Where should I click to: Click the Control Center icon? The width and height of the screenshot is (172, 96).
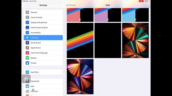point(27,17)
